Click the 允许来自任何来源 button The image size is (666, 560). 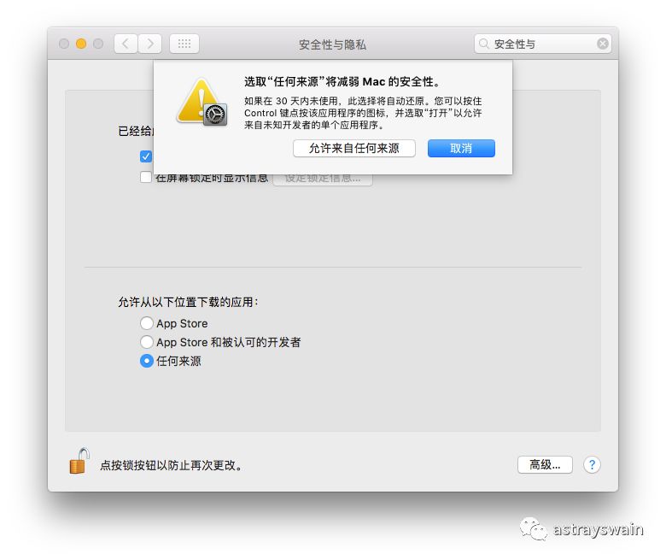354,149
